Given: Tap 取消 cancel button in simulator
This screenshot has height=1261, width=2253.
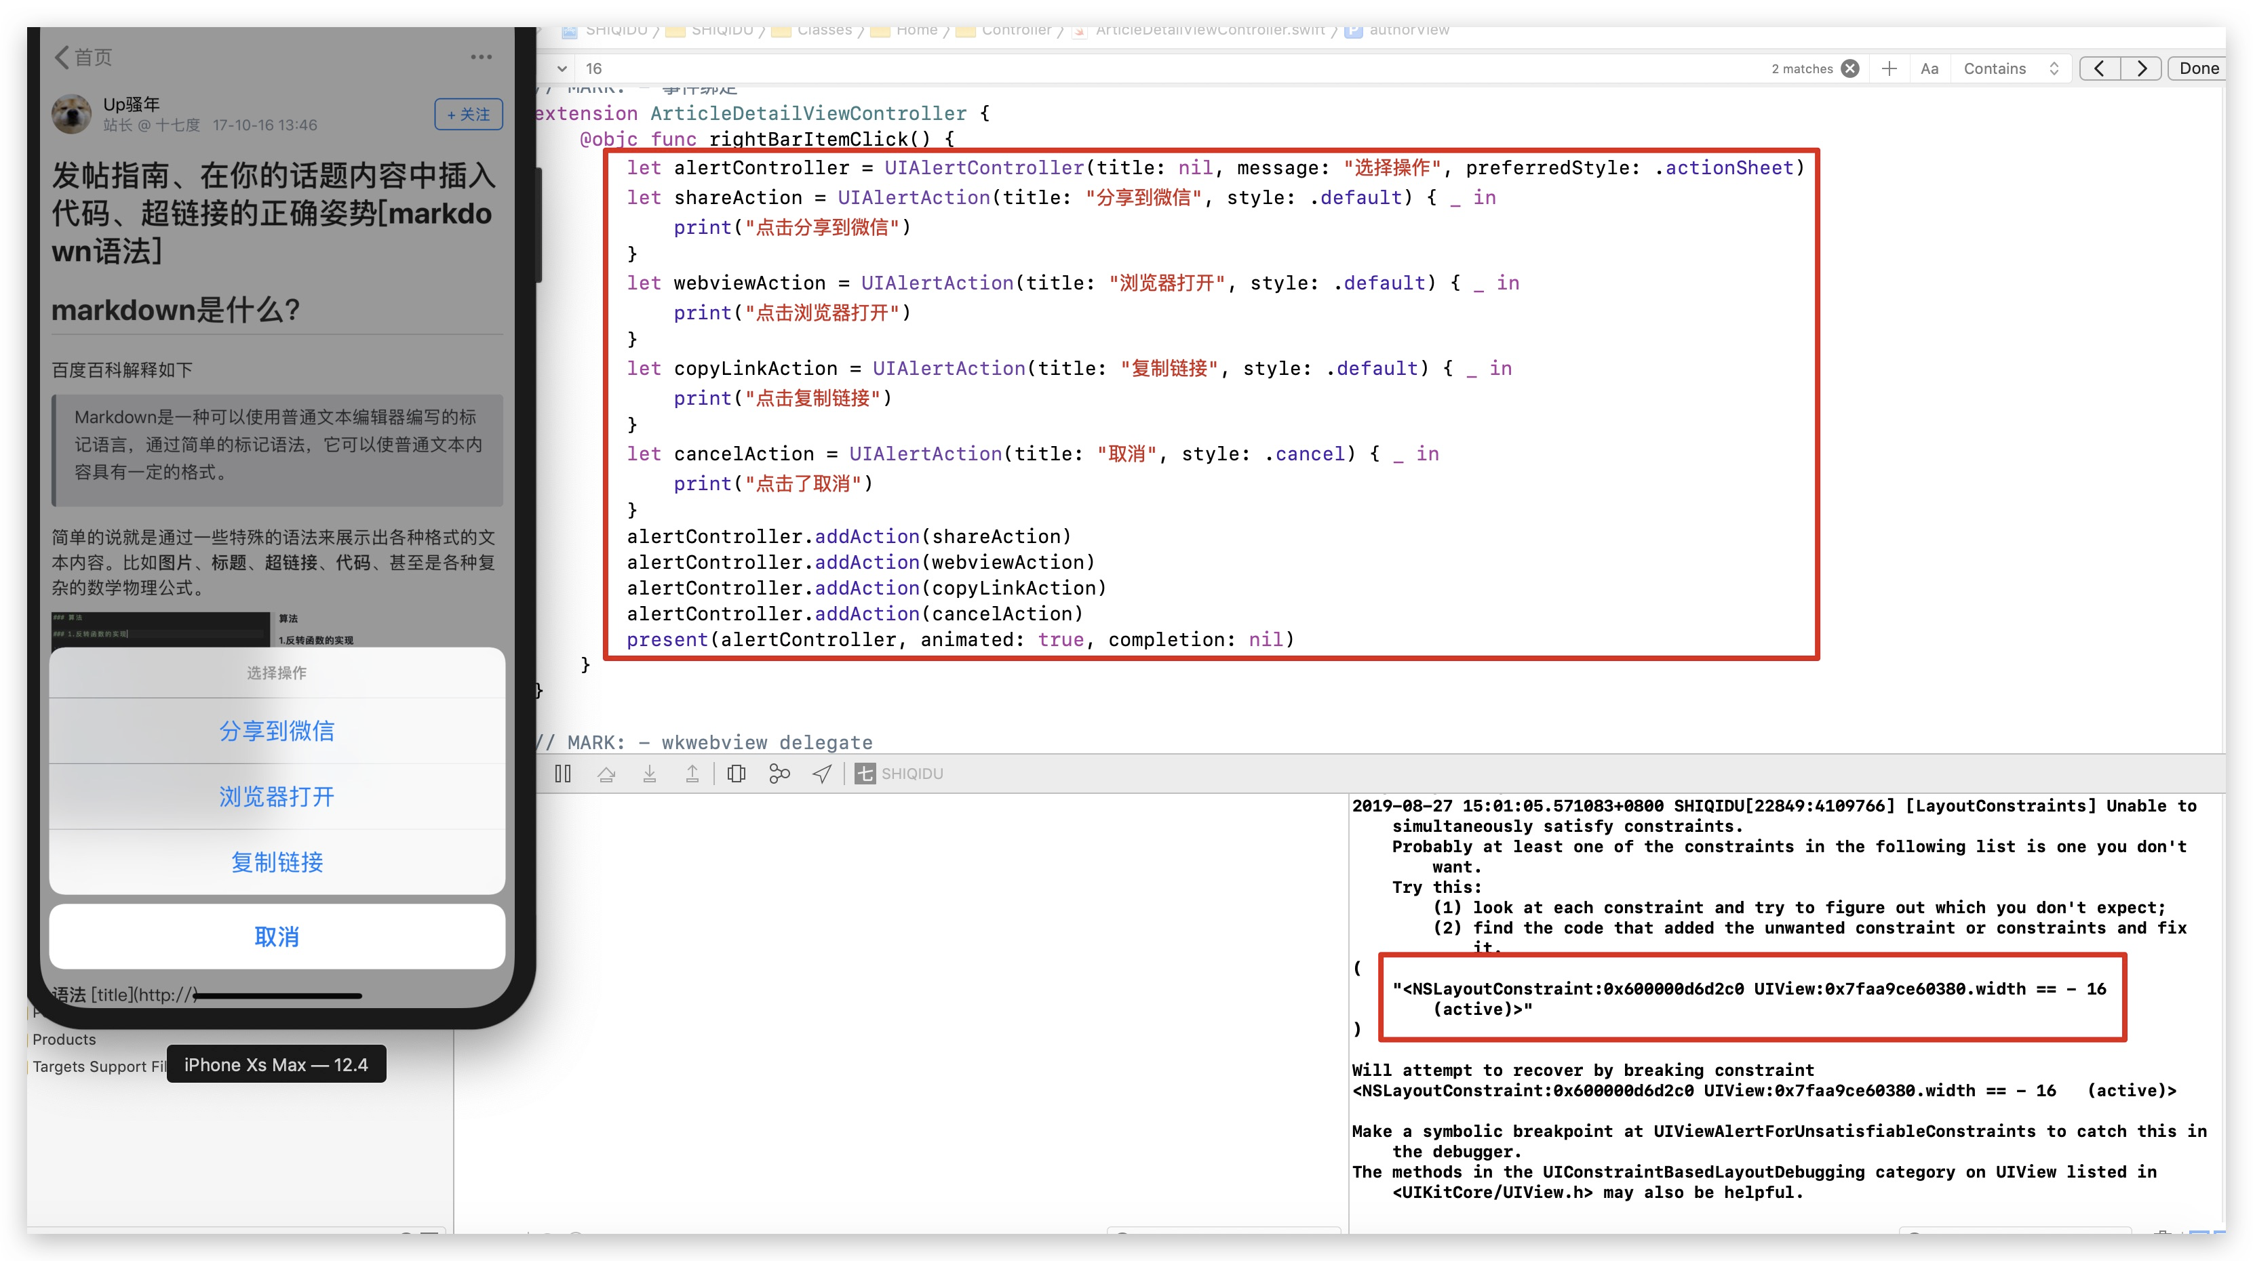Looking at the screenshot, I should (x=277, y=936).
